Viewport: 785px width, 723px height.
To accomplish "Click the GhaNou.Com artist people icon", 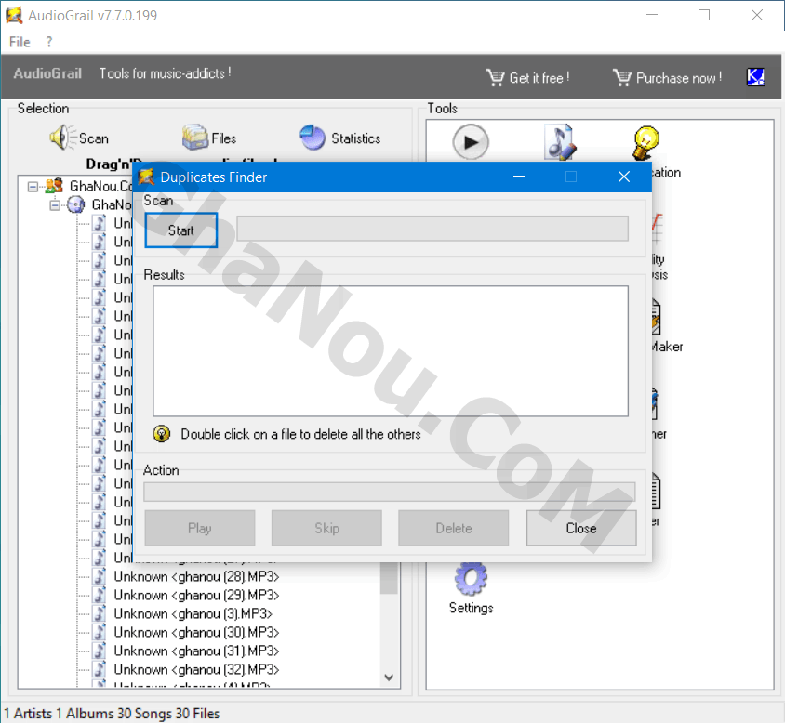I will coord(54,186).
